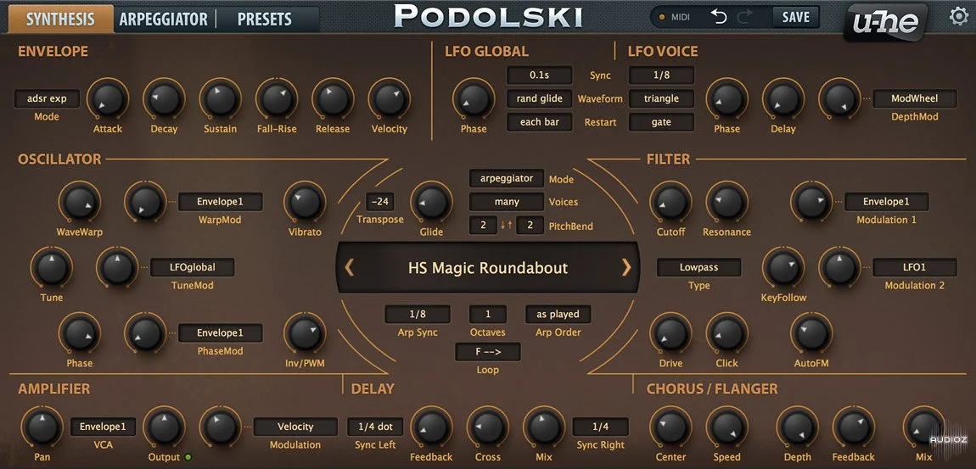Click the filter Cutoff knob
Viewport: 976px width, 469px height.
(671, 202)
